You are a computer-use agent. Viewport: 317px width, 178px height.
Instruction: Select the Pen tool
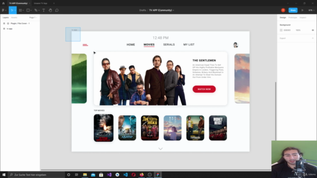[36, 10]
